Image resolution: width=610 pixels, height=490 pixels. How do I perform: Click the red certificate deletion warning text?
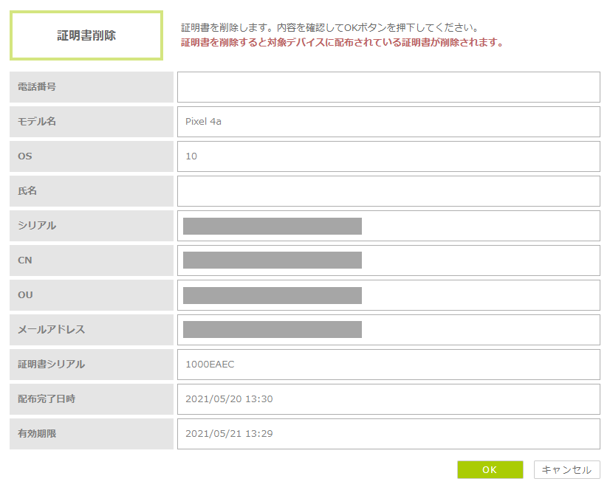click(342, 43)
